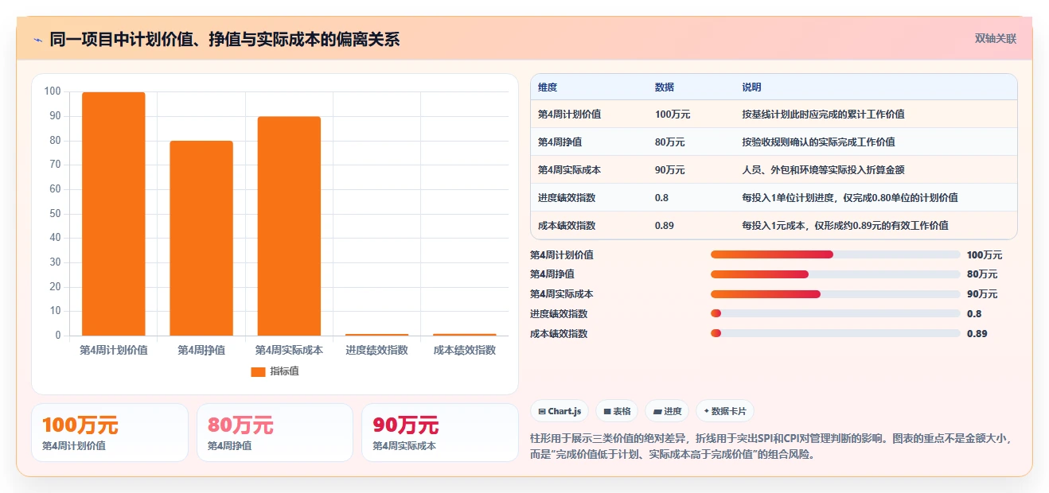
Task: Click the 说明 column header
Action: click(751, 87)
